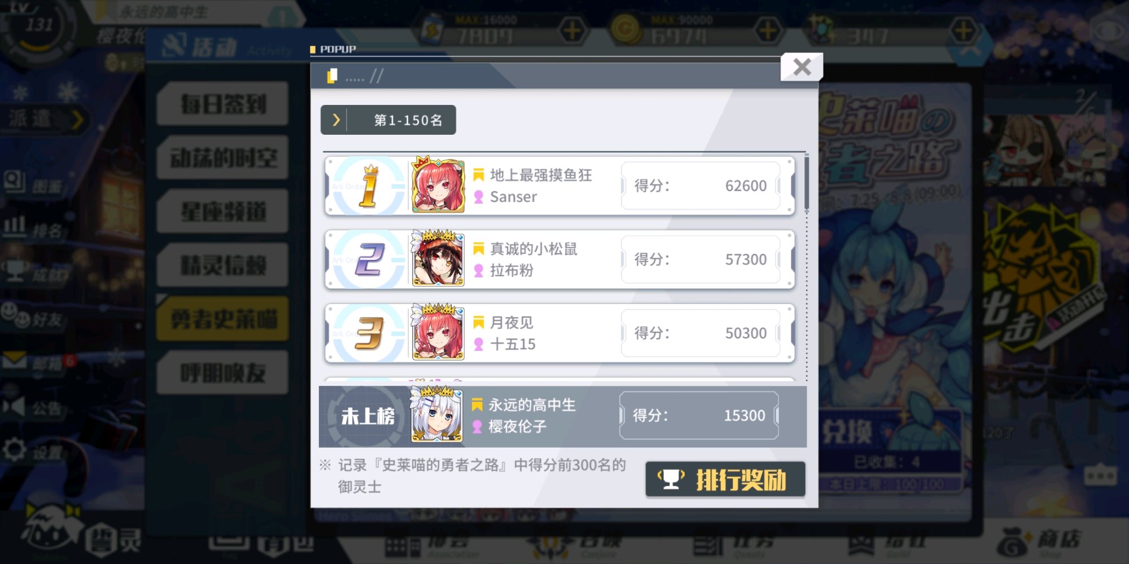Click the bronze rank 3 medal icon

369,333
